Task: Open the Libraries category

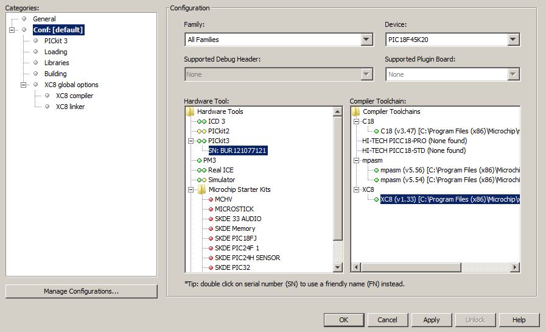Action: click(x=57, y=63)
